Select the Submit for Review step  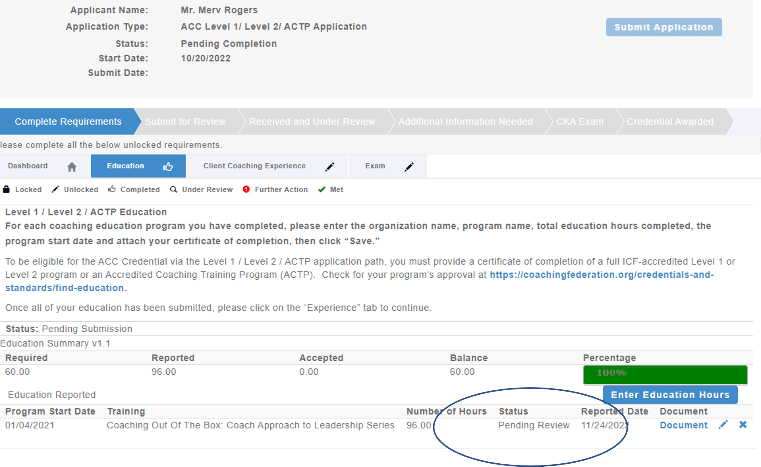pos(185,122)
